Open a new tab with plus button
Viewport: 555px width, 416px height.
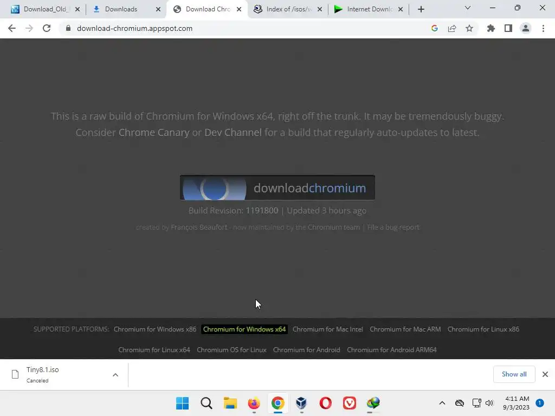(x=421, y=9)
